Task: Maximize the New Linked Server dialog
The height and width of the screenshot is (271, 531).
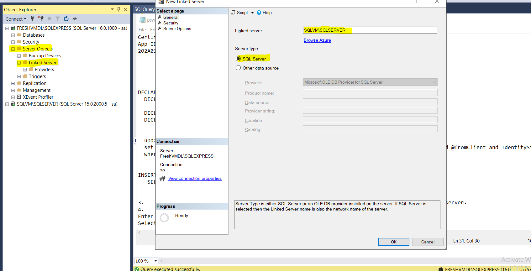Action: (x=418, y=2)
